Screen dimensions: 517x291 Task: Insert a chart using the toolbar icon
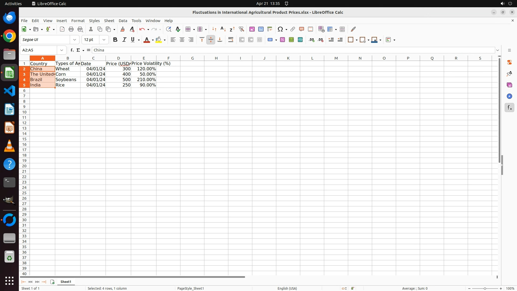(x=261, y=29)
